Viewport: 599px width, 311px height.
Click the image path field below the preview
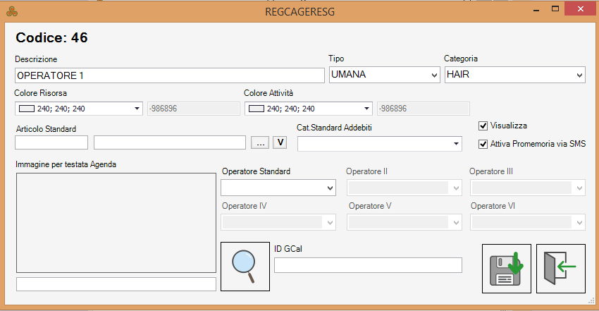(116, 284)
